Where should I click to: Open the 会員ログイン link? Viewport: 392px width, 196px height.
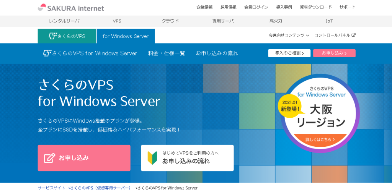[x=256, y=7]
